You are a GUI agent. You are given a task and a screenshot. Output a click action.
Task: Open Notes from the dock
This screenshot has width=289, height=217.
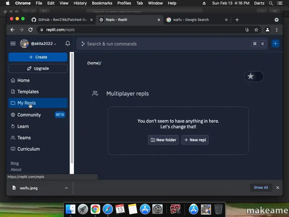pos(133,209)
